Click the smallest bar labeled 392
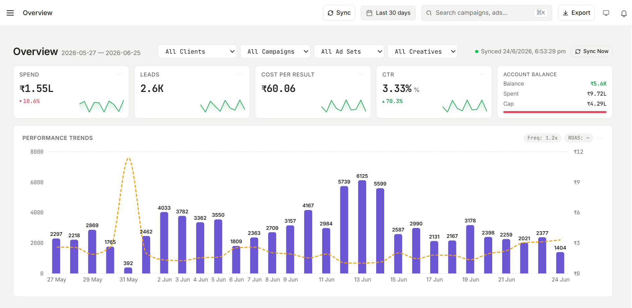Image resolution: width=632 pixels, height=308 pixels. (x=128, y=270)
